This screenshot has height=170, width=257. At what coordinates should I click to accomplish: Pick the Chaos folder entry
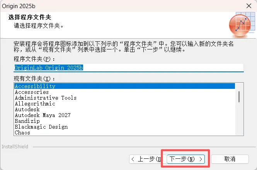[124, 133]
